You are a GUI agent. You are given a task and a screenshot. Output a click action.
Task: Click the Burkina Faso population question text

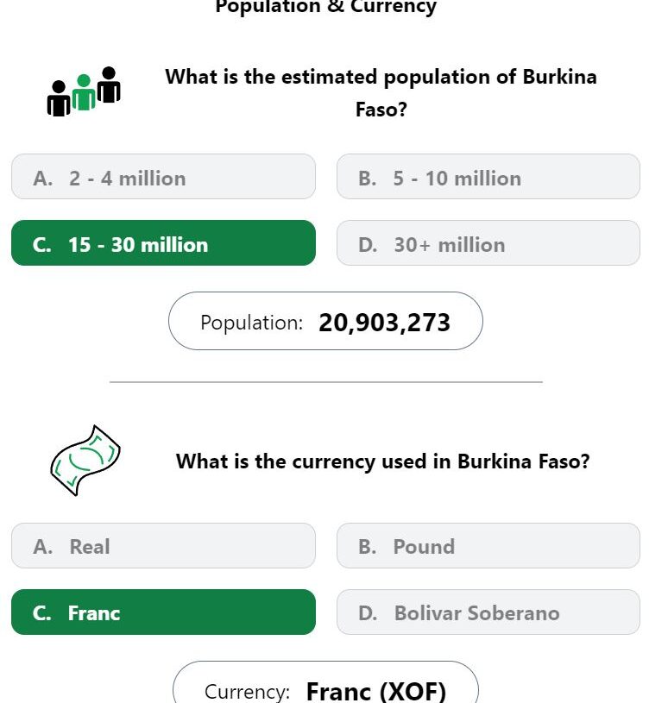point(381,93)
